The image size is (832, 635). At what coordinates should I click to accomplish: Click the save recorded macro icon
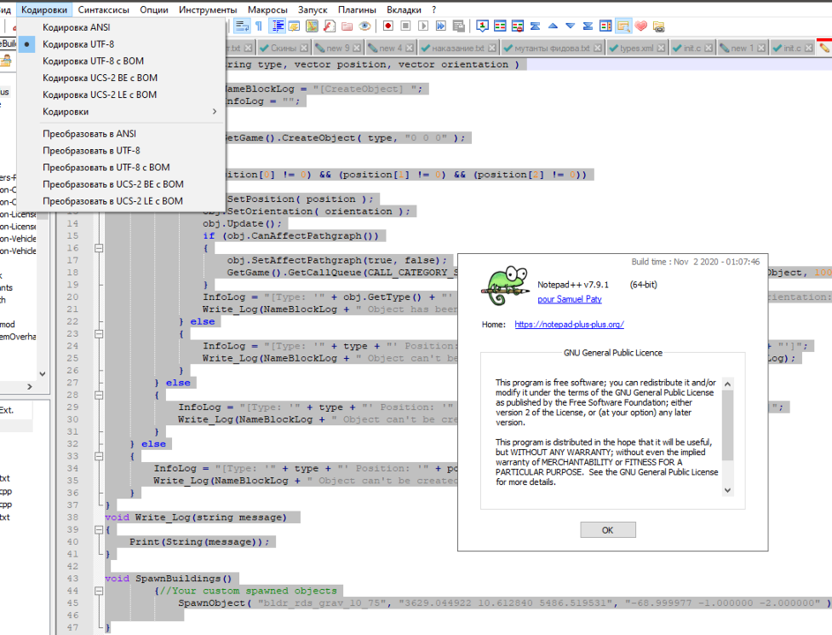pyautogui.click(x=459, y=26)
